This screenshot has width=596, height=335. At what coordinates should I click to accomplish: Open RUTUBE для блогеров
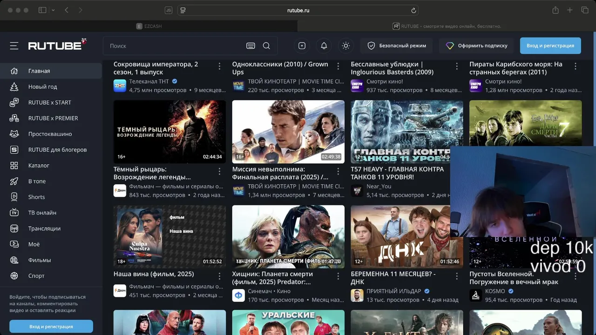click(x=51, y=150)
